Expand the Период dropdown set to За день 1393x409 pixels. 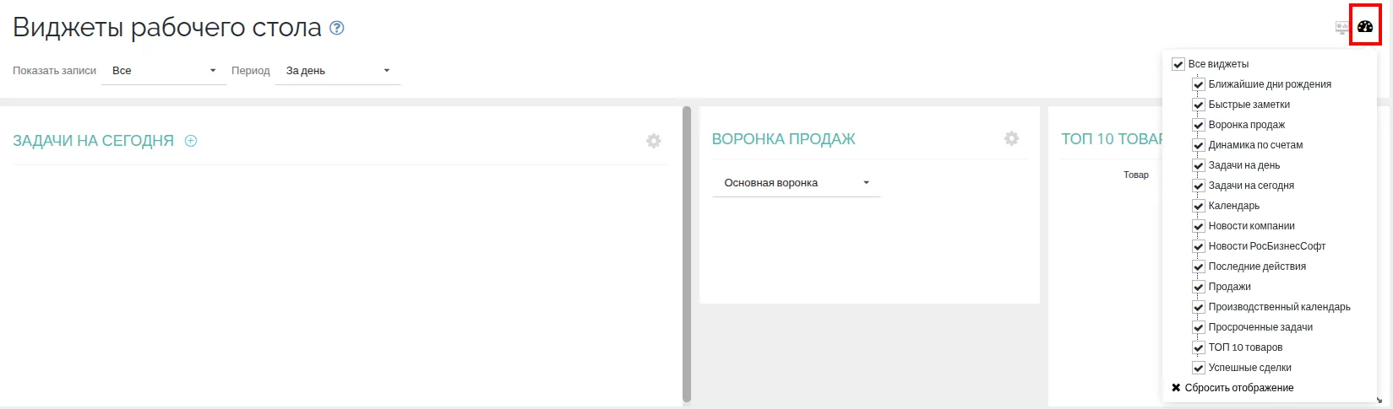click(x=337, y=71)
